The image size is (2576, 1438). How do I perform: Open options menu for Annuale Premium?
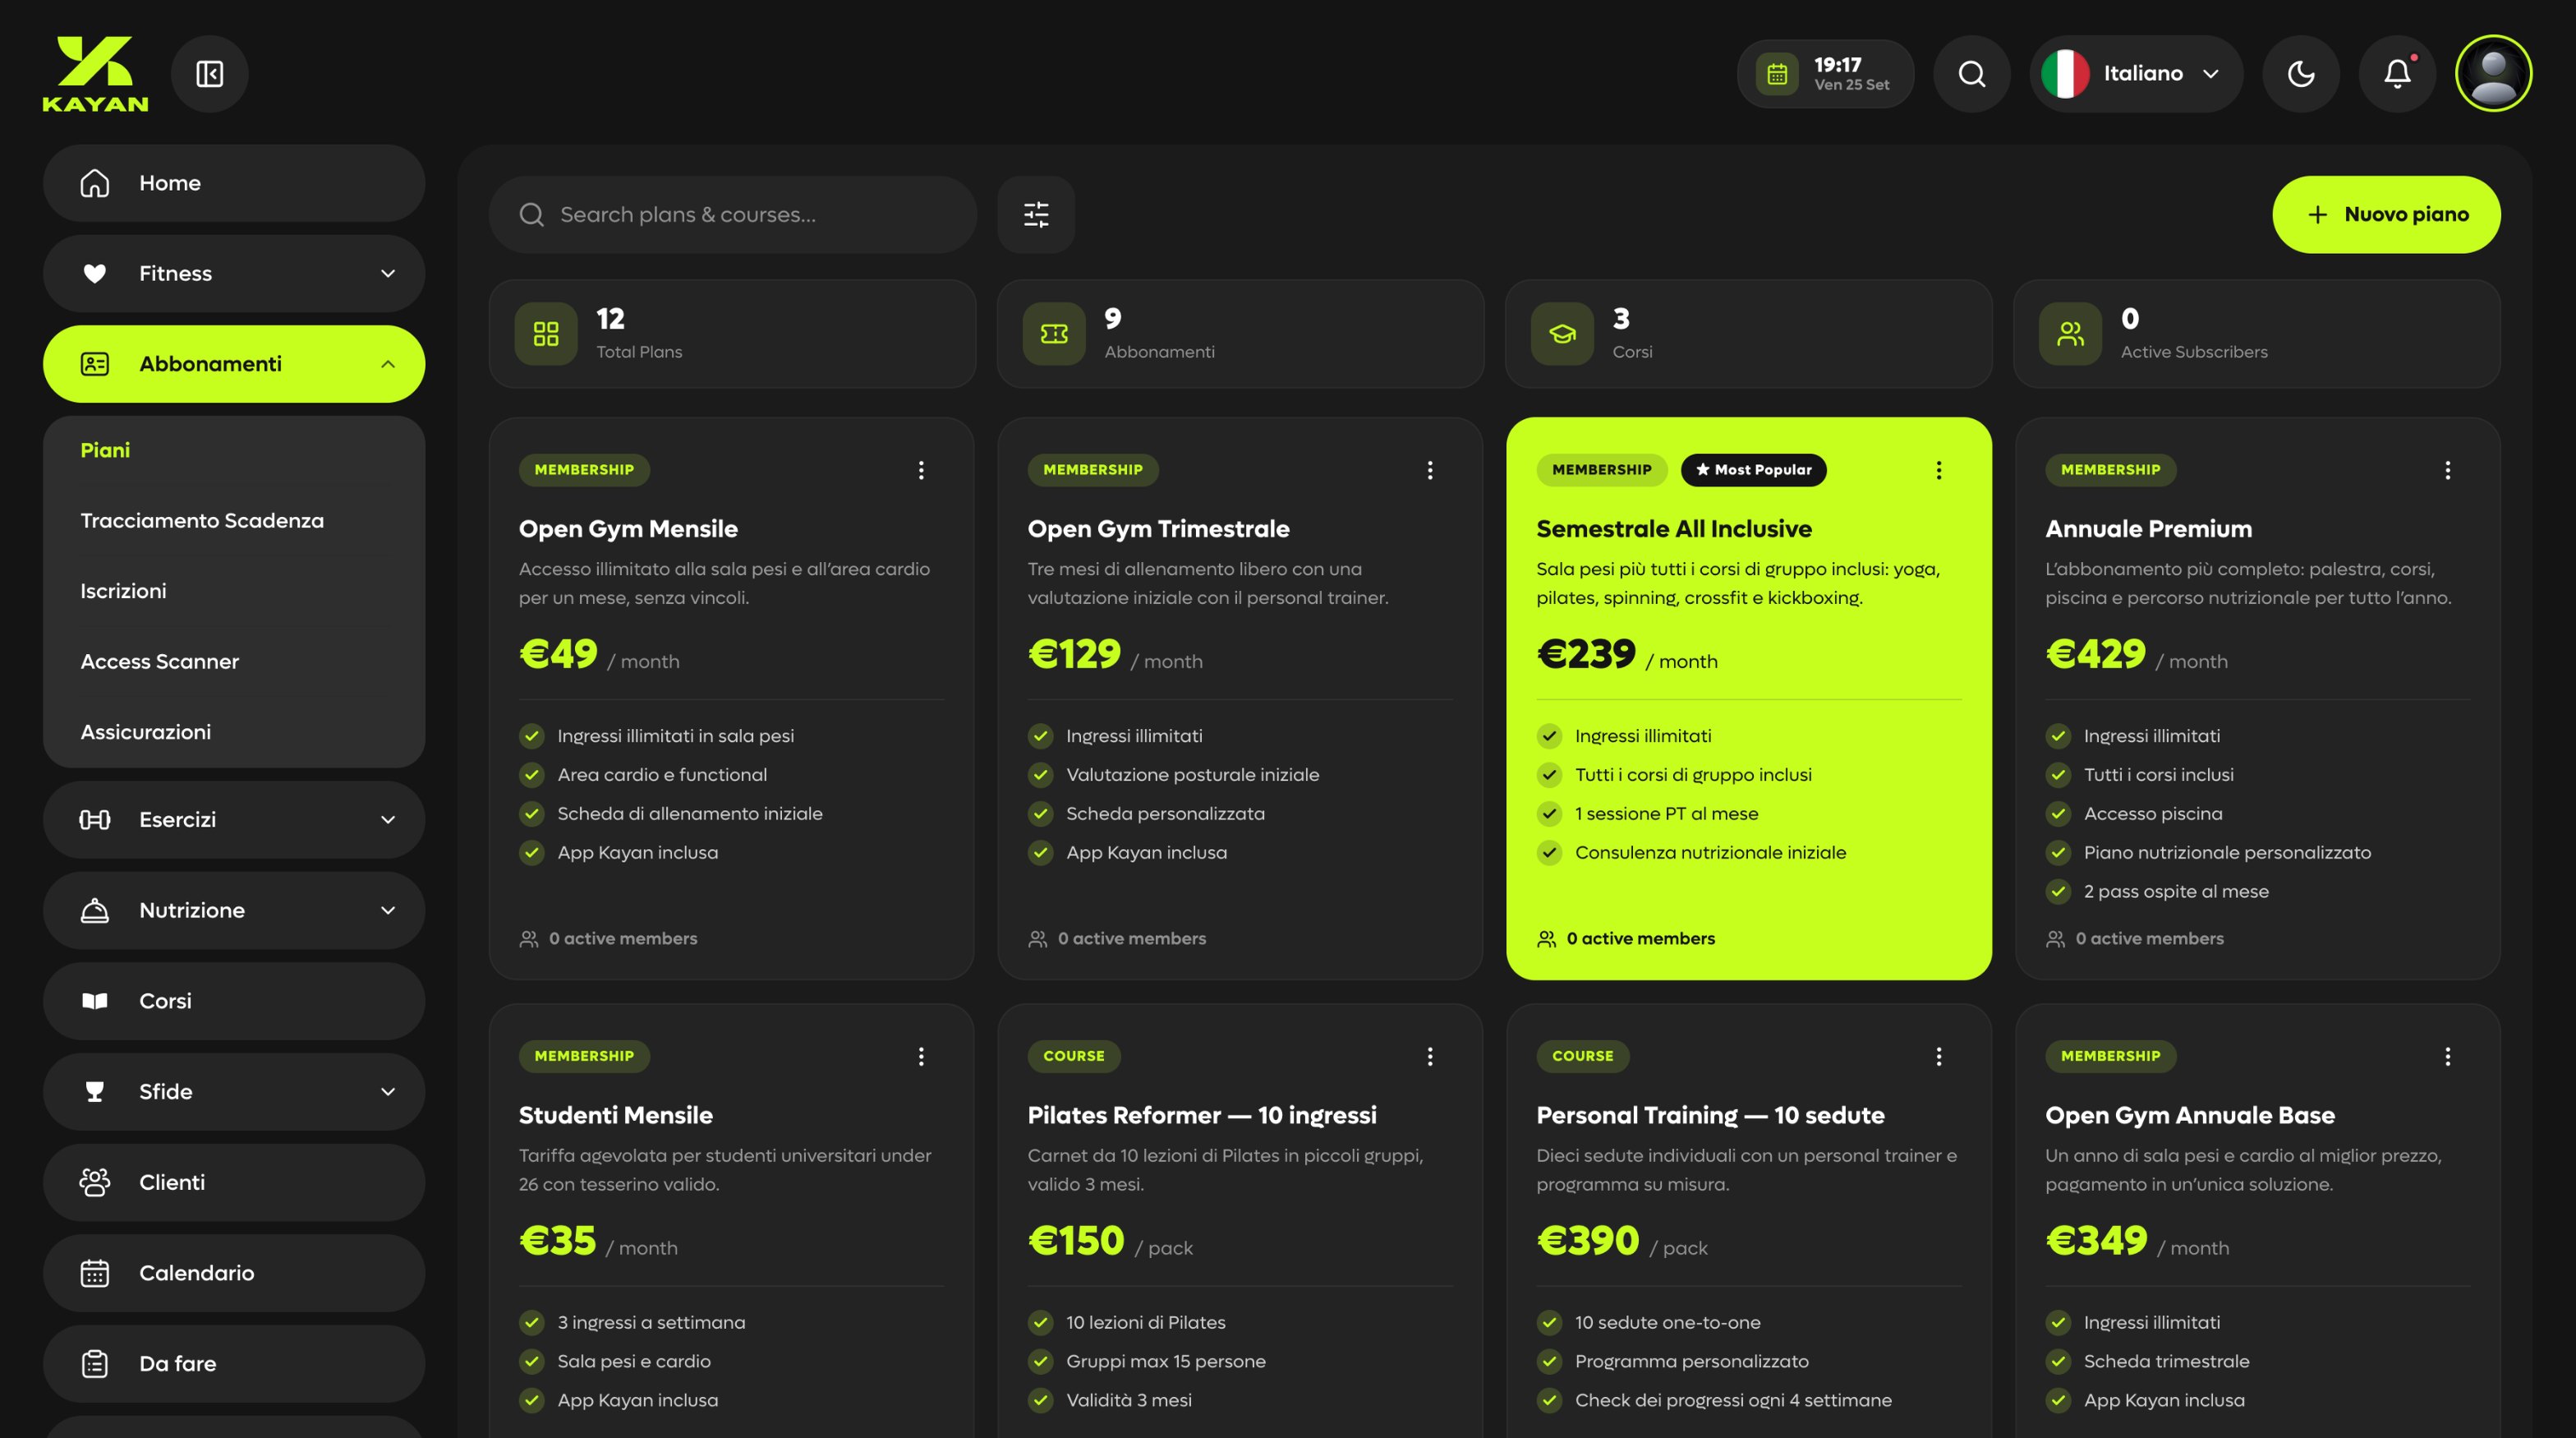pyautogui.click(x=2447, y=470)
